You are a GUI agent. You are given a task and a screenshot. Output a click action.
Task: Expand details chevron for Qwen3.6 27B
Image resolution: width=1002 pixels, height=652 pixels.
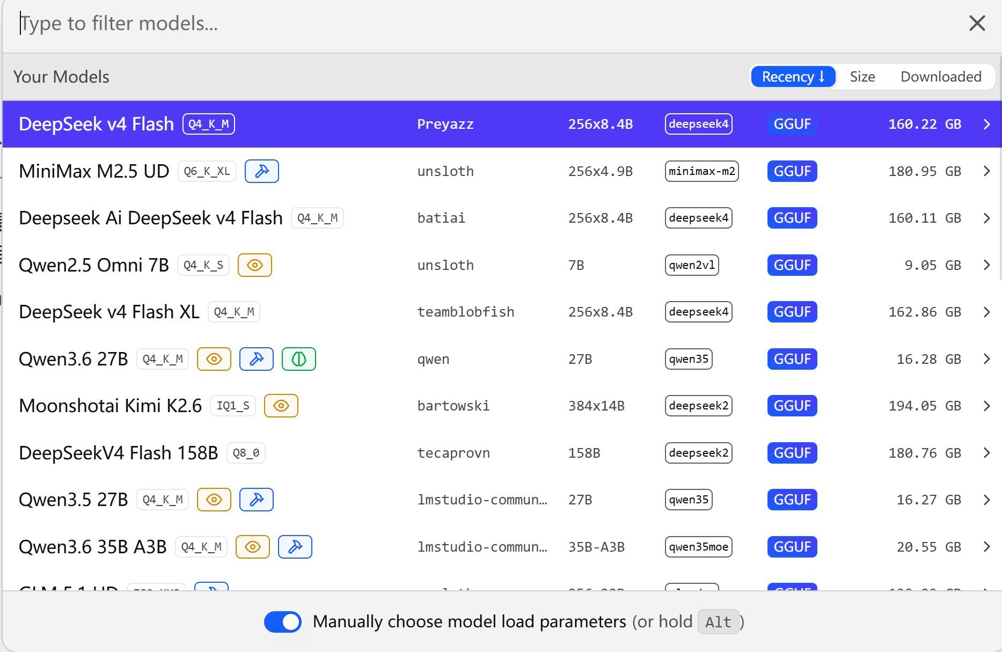[x=986, y=359]
